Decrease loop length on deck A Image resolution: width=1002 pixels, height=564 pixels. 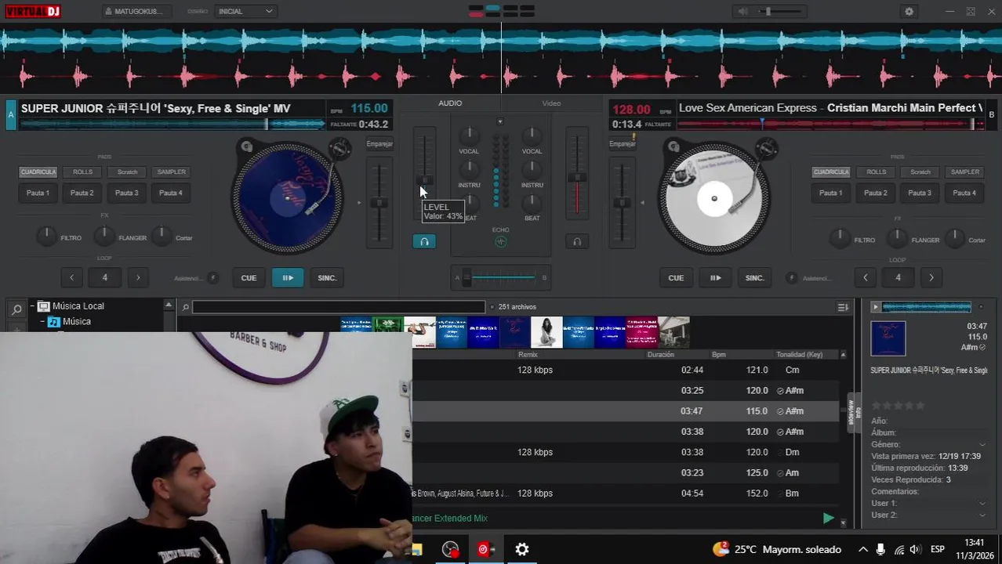tap(71, 277)
